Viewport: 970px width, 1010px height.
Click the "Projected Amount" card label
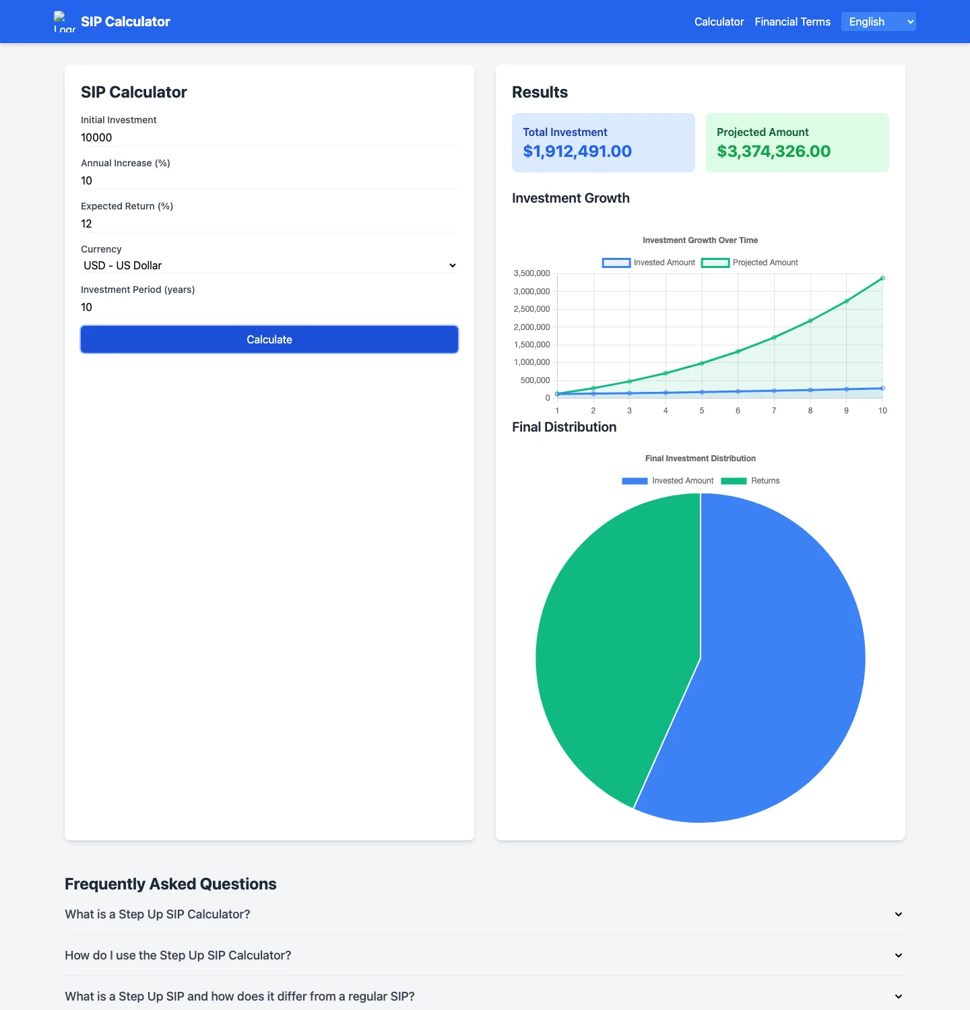coord(763,132)
